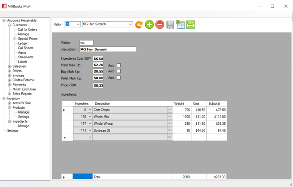Screen dimensions: 293x187
Task: Click Soybean Oil weight cell 10
Action: (x=182, y=131)
